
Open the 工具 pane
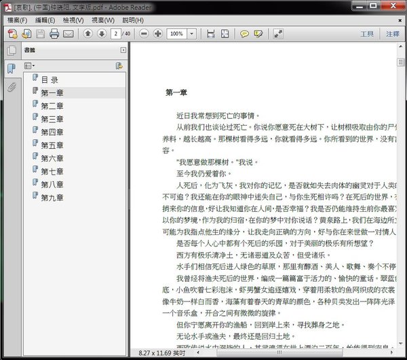tap(366, 33)
